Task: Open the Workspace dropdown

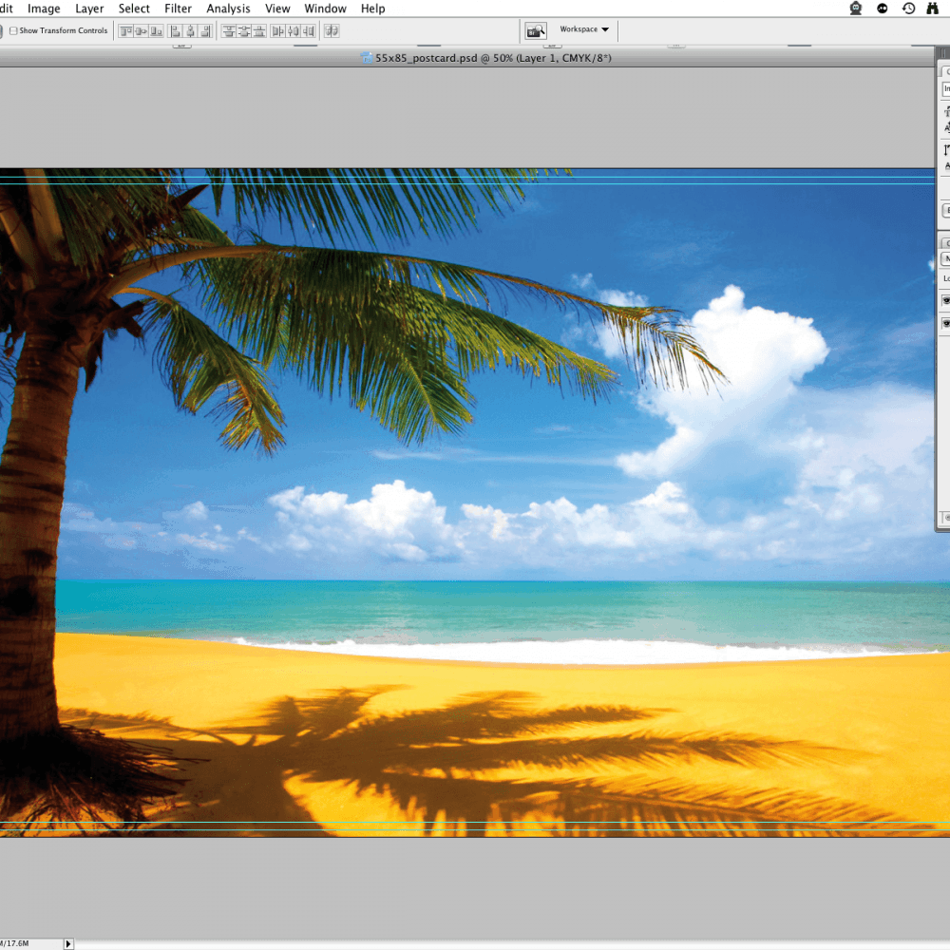Action: (x=584, y=29)
